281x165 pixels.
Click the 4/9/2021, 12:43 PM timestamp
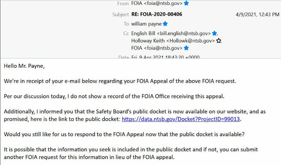(x=257, y=14)
